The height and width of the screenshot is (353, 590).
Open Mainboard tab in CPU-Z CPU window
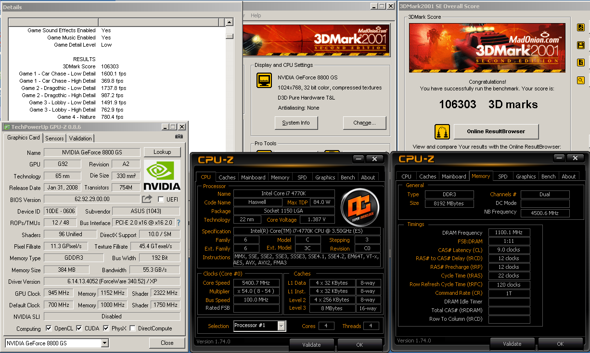point(253,177)
